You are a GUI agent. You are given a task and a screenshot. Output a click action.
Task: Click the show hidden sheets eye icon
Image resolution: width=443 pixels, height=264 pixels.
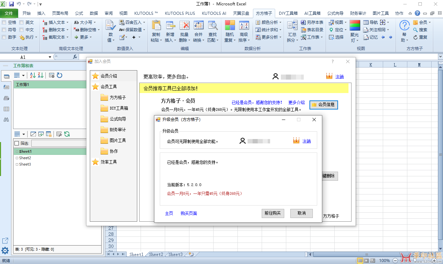pyautogui.click(x=41, y=134)
